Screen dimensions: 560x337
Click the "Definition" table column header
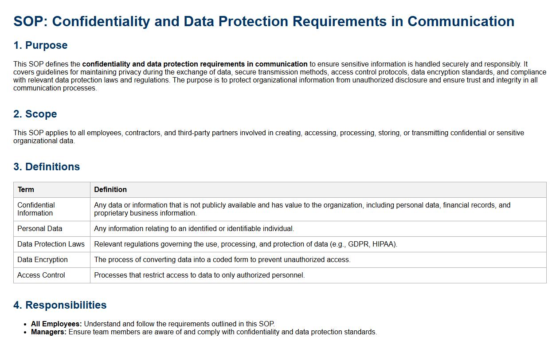pyautogui.click(x=110, y=189)
